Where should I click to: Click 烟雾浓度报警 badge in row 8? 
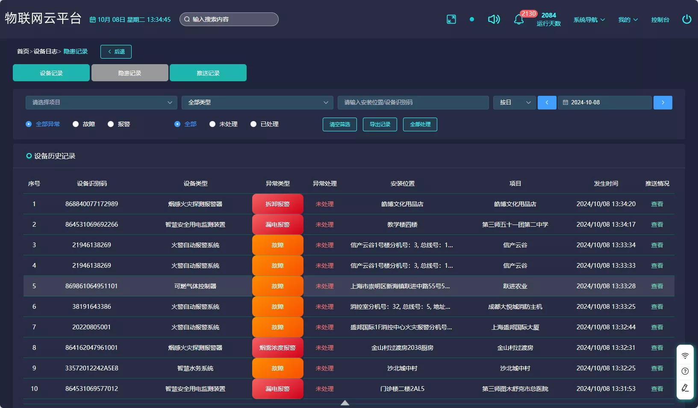tap(278, 348)
